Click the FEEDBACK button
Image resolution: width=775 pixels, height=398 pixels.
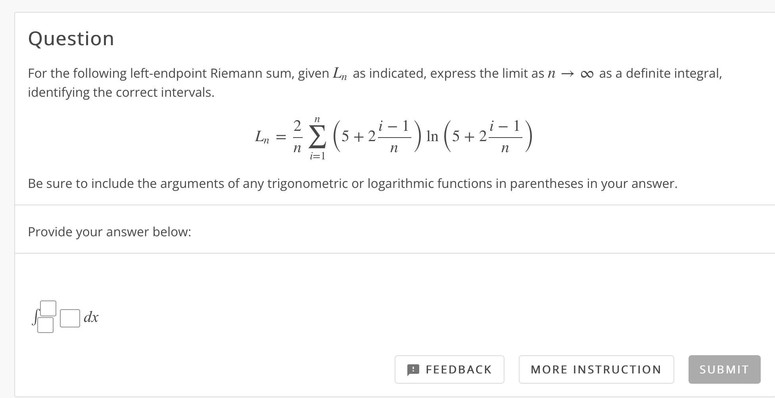(x=449, y=369)
